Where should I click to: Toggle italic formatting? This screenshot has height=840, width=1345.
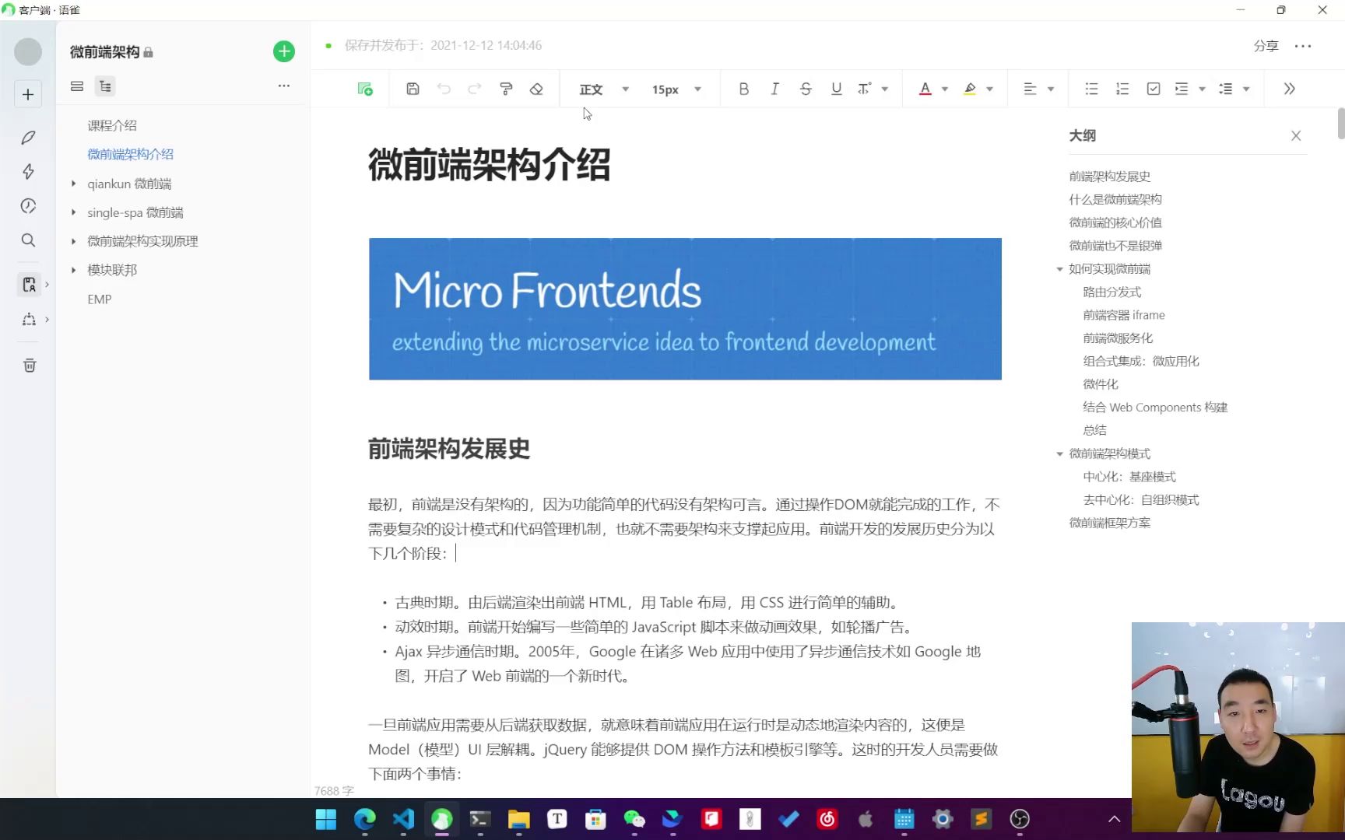pyautogui.click(x=774, y=89)
